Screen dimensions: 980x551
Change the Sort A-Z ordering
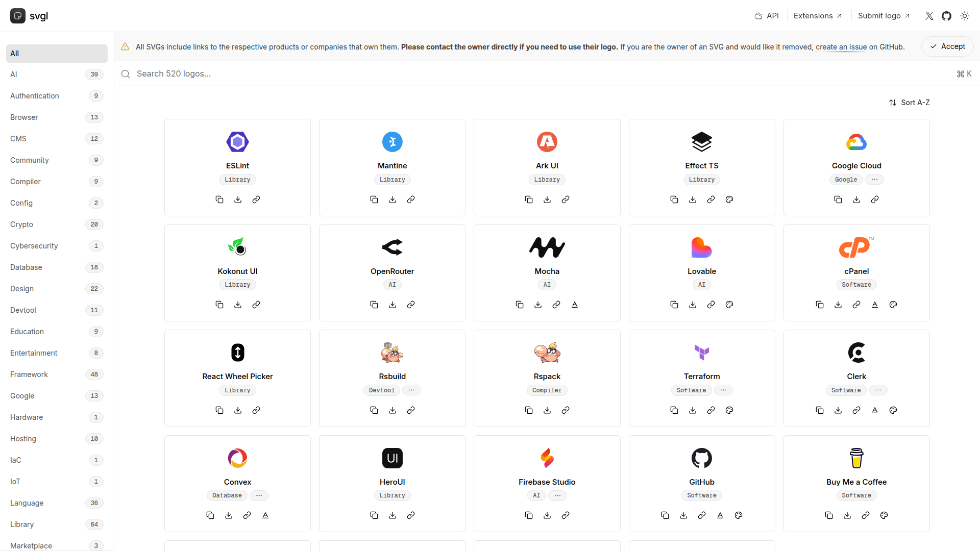910,103
